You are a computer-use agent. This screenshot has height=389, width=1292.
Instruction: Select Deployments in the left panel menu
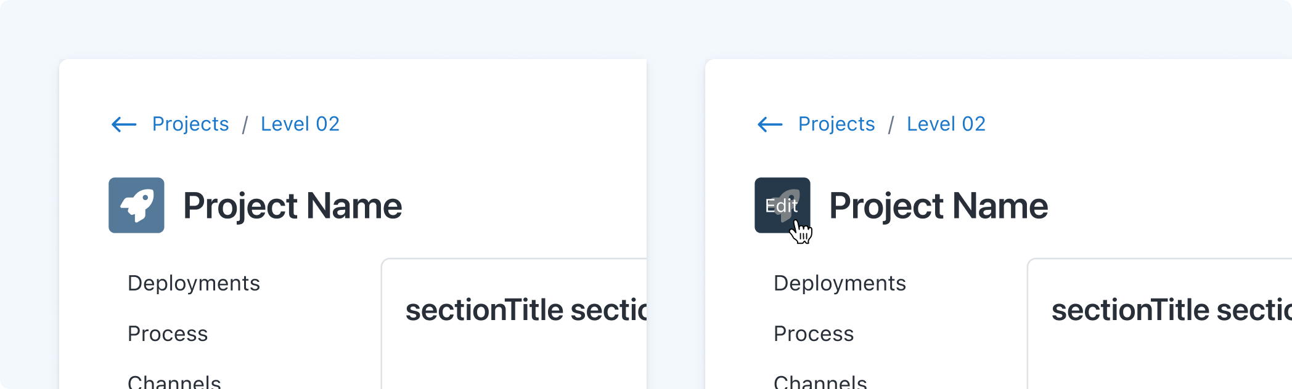(194, 283)
